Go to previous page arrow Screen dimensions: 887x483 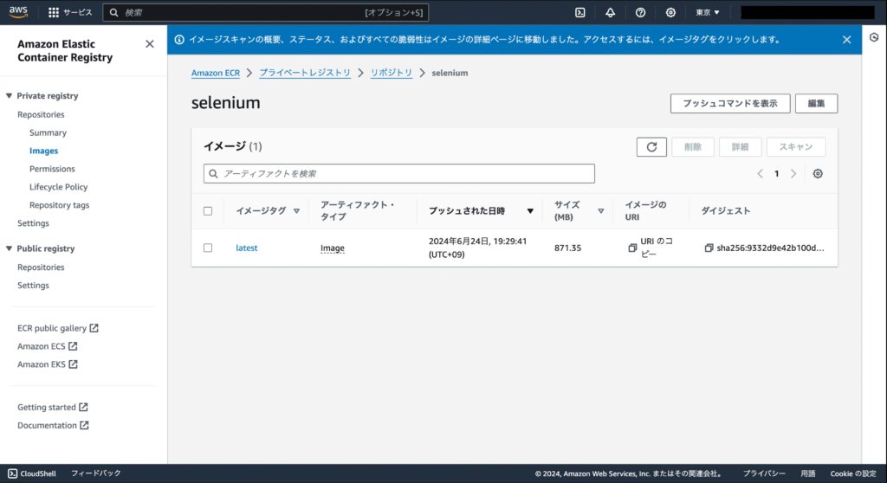760,174
